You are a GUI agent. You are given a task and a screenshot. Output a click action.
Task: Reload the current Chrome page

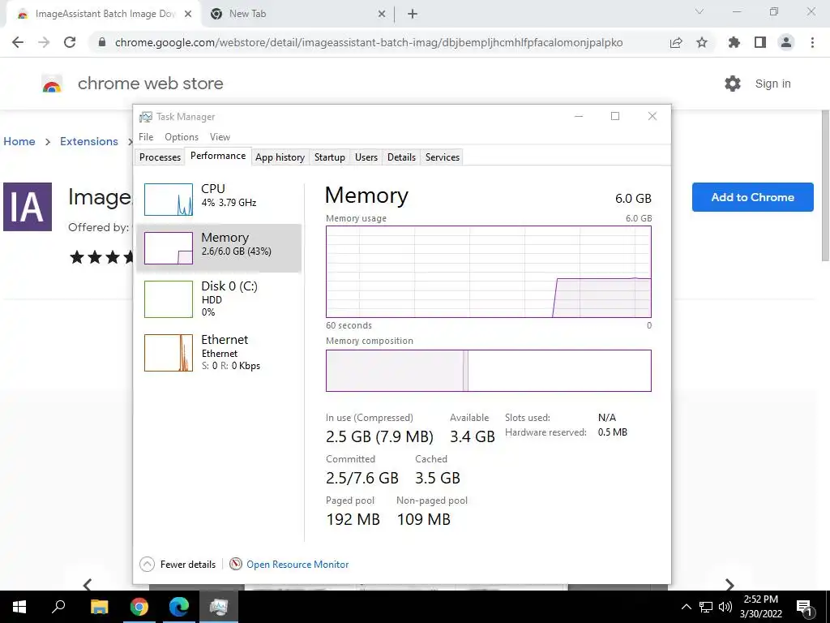tap(70, 42)
